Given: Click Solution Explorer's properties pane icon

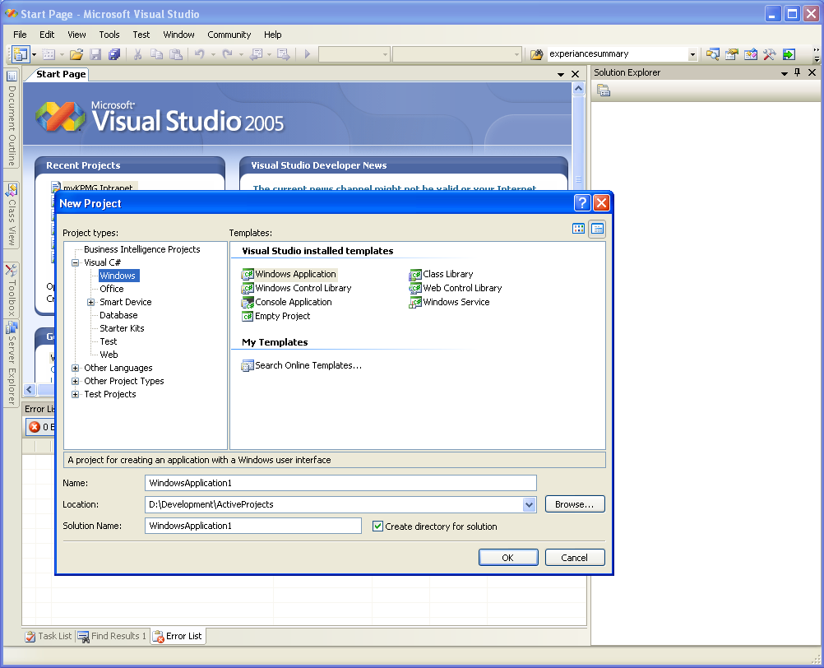Looking at the screenshot, I should [604, 91].
